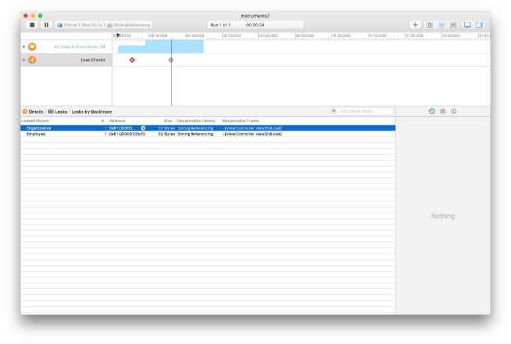Click the Employee row's StrongReferencing library cell
Viewport: 511px width, 344px height.
pos(195,134)
